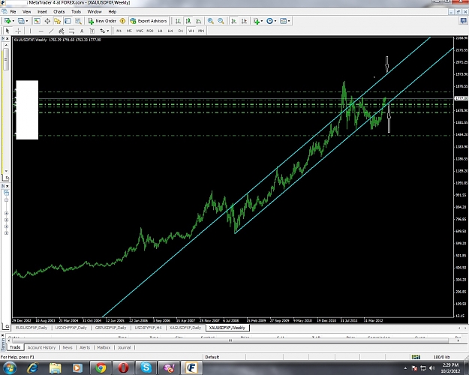Toggle the Terminal window icon
469x375 pixels.
click(x=68, y=21)
